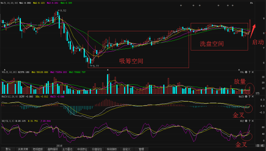266x151 pixels.
Task: Click the MA2:8.123 value
Action: (39, 3)
